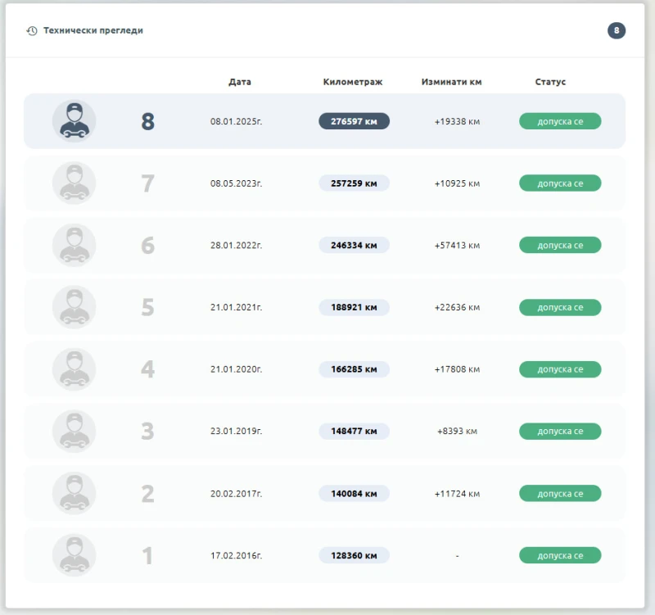Click the Дата column header
The height and width of the screenshot is (615, 655).
[x=240, y=82]
